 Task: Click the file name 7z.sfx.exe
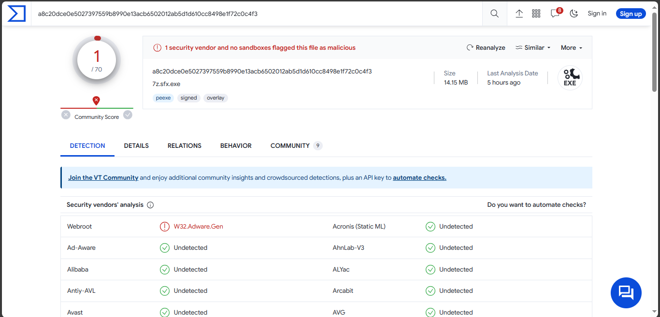coord(166,84)
